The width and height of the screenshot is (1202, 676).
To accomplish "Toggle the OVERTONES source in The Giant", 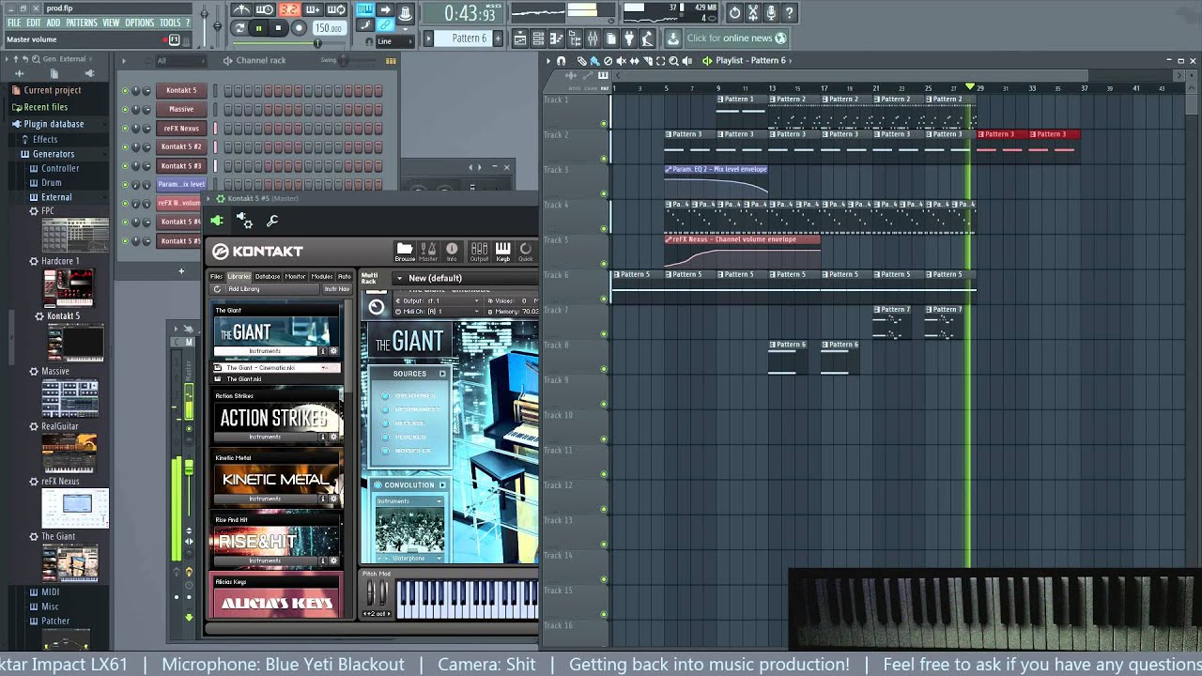I will click(385, 396).
